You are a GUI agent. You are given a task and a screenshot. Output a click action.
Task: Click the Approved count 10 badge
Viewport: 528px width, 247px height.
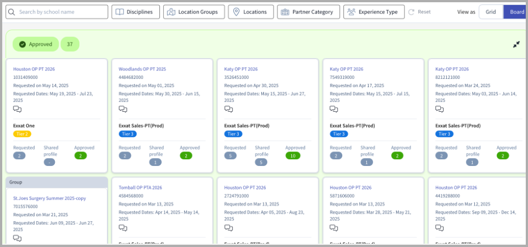293,155
